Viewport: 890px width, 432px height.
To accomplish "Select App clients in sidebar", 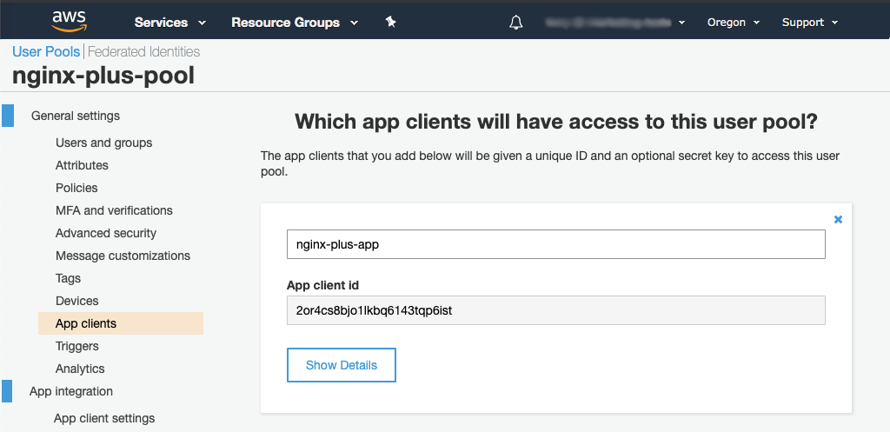I will click(x=121, y=323).
